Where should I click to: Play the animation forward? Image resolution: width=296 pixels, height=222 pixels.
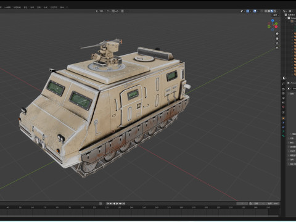click(x=117, y=203)
